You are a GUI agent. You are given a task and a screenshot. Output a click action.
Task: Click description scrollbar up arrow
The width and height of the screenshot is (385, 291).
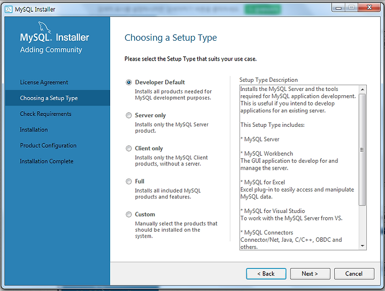pos(363,89)
